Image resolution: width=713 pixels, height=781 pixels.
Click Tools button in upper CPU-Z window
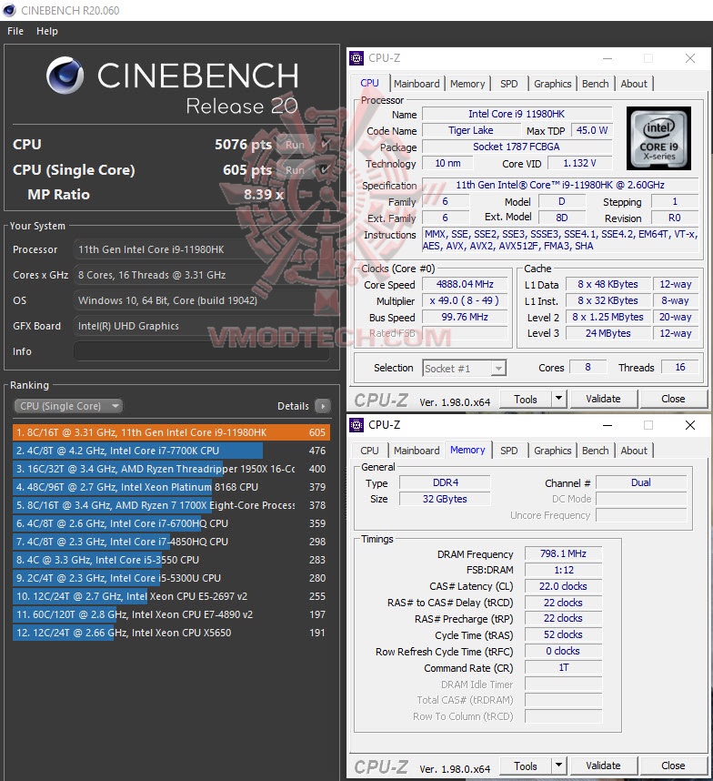click(x=526, y=399)
